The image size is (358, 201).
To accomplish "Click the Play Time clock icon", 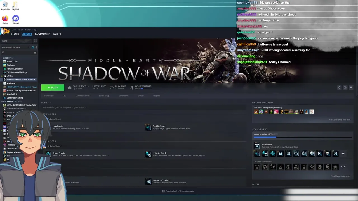I will (112, 87).
